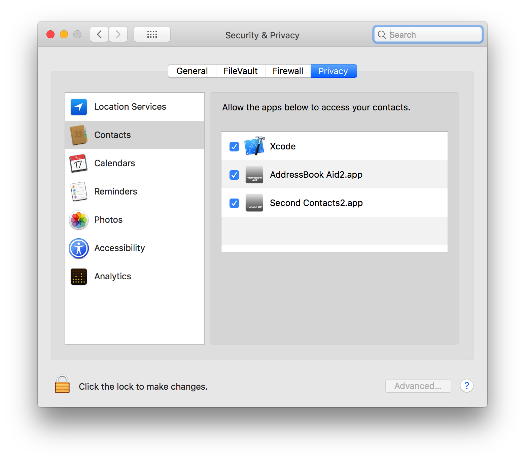The height and width of the screenshot is (461, 525).
Task: Focus the Search input field
Action: (428, 35)
